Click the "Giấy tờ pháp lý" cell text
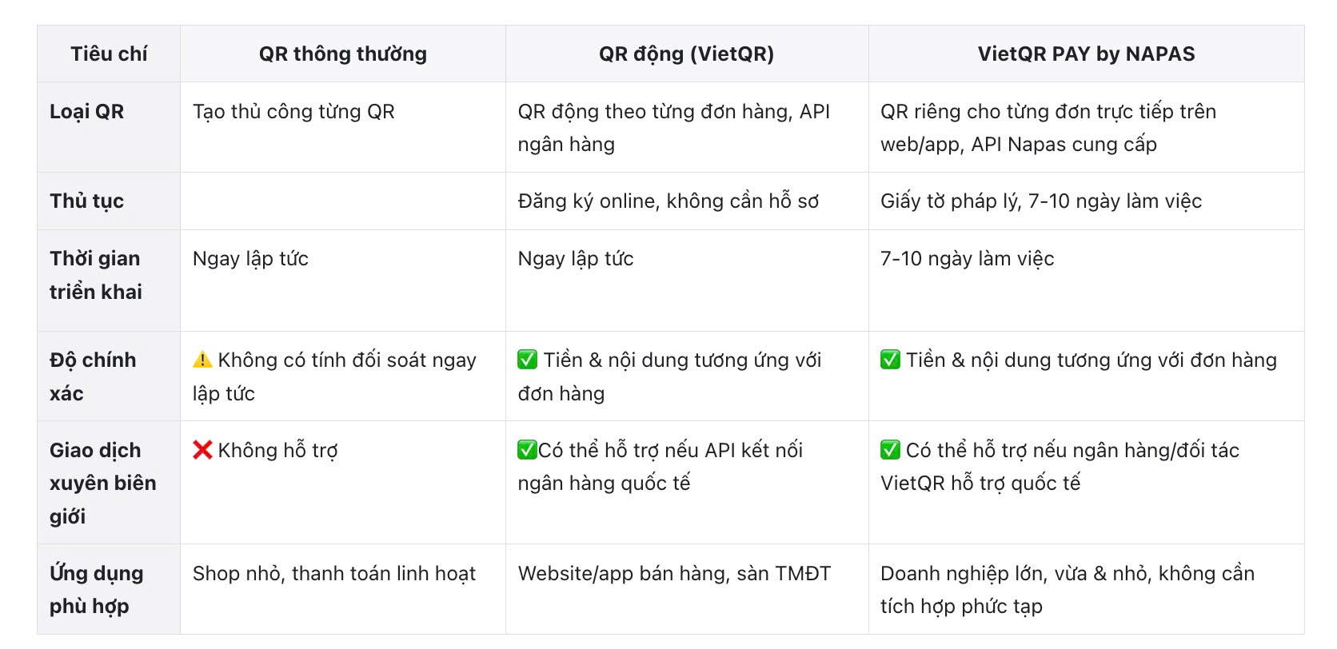Screen dimensions: 1337x649 tap(1040, 201)
